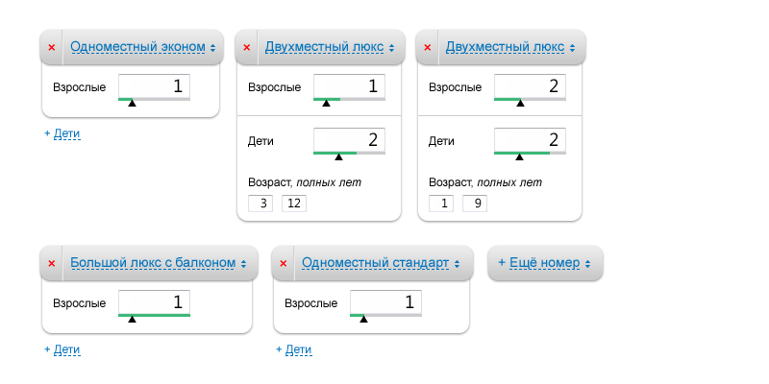This screenshot has width=769, height=384.
Task: Select the child age box containing 3
Action: 260,204
